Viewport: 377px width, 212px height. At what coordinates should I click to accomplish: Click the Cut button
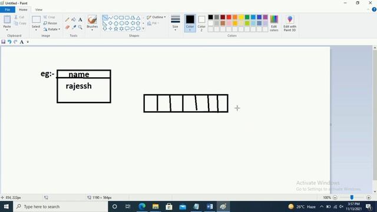(19, 17)
